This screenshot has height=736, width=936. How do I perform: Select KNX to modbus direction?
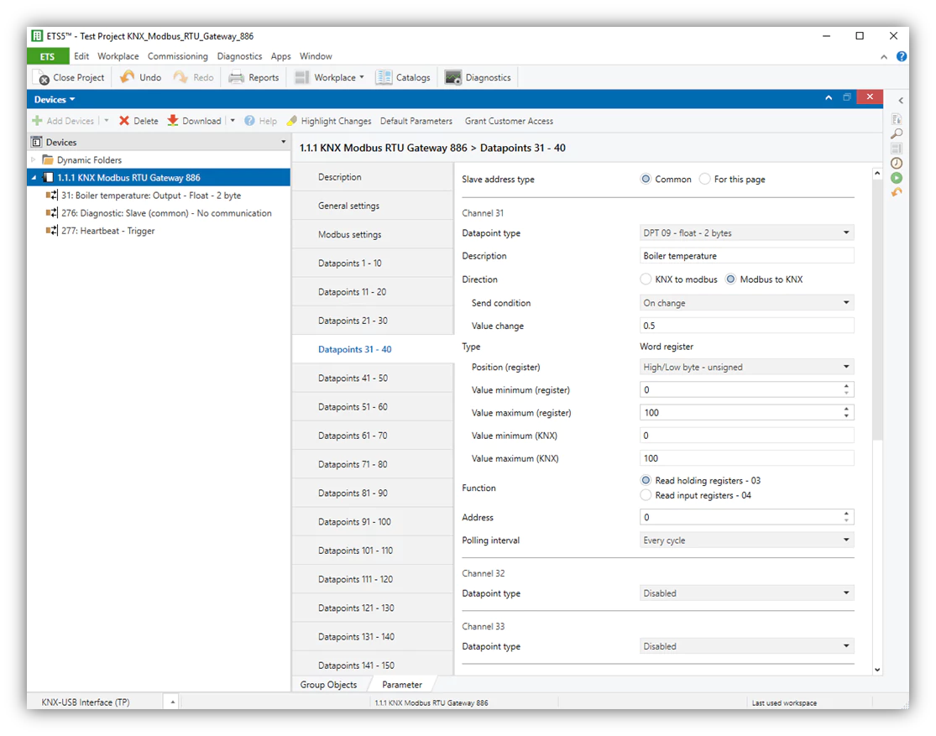pyautogui.click(x=646, y=279)
